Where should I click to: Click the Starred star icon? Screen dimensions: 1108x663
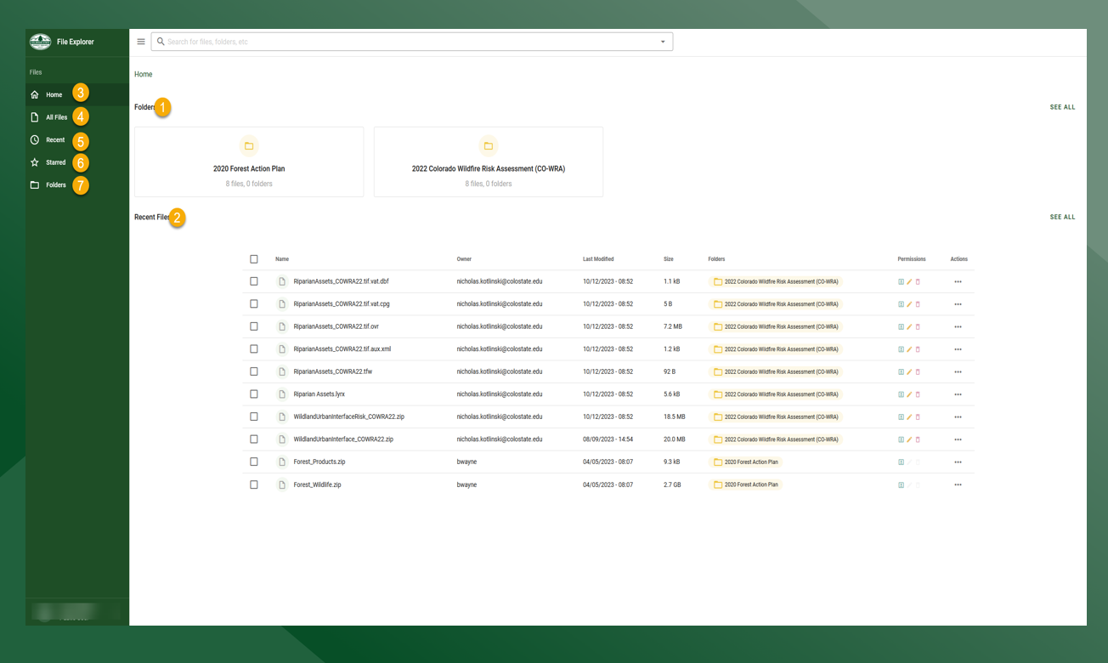[x=35, y=162]
